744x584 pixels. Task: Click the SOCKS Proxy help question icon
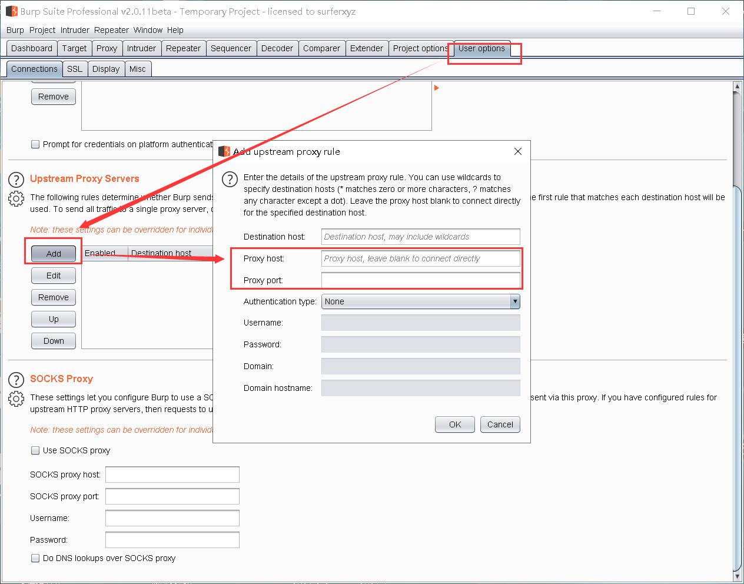[16, 380]
